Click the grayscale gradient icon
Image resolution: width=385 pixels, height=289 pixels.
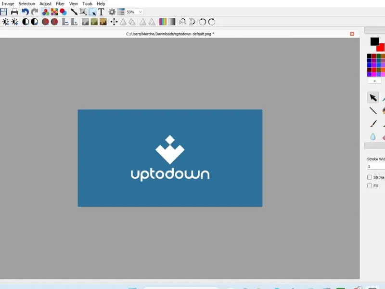172,22
